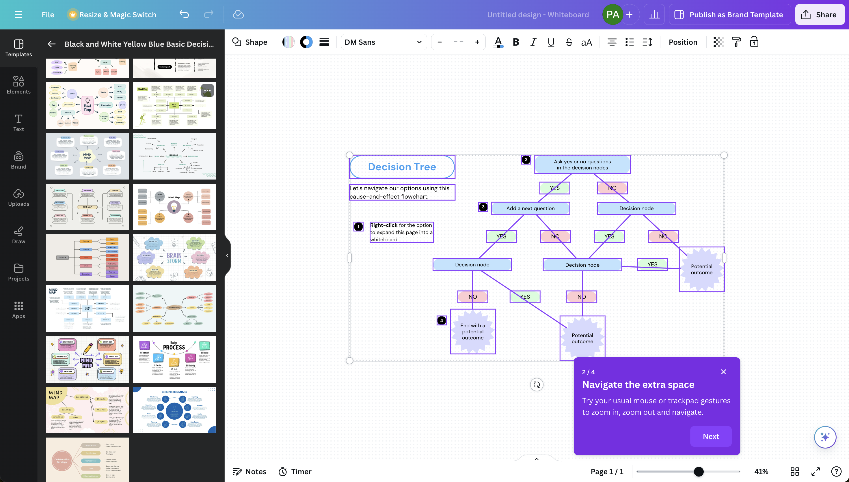This screenshot has height=482, width=849.
Task: Go back from template panel
Action: point(52,44)
